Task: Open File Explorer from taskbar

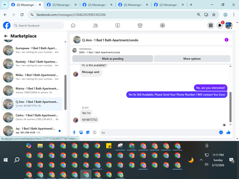Action: [x=40, y=146]
